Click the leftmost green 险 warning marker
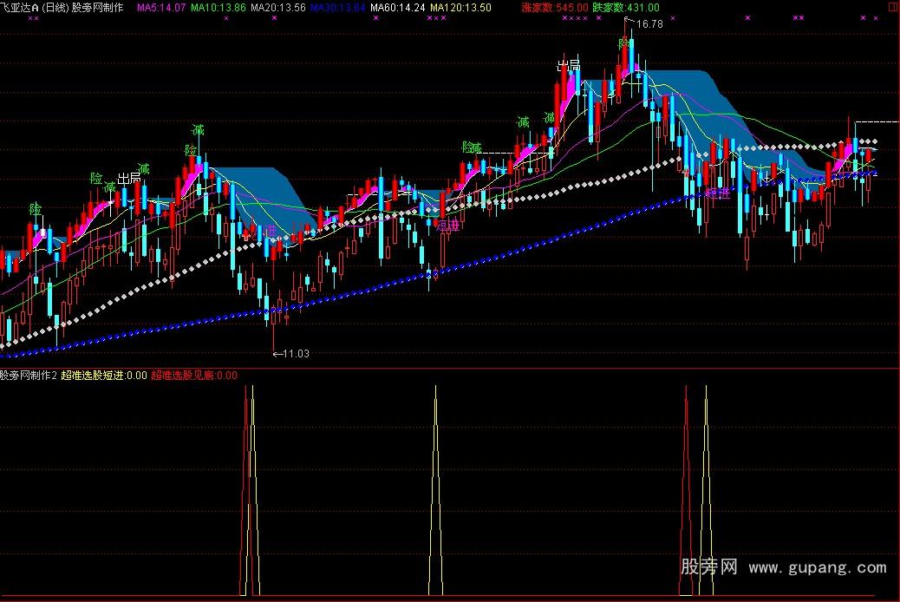Image resolution: width=900 pixels, height=602 pixels. click(36, 209)
